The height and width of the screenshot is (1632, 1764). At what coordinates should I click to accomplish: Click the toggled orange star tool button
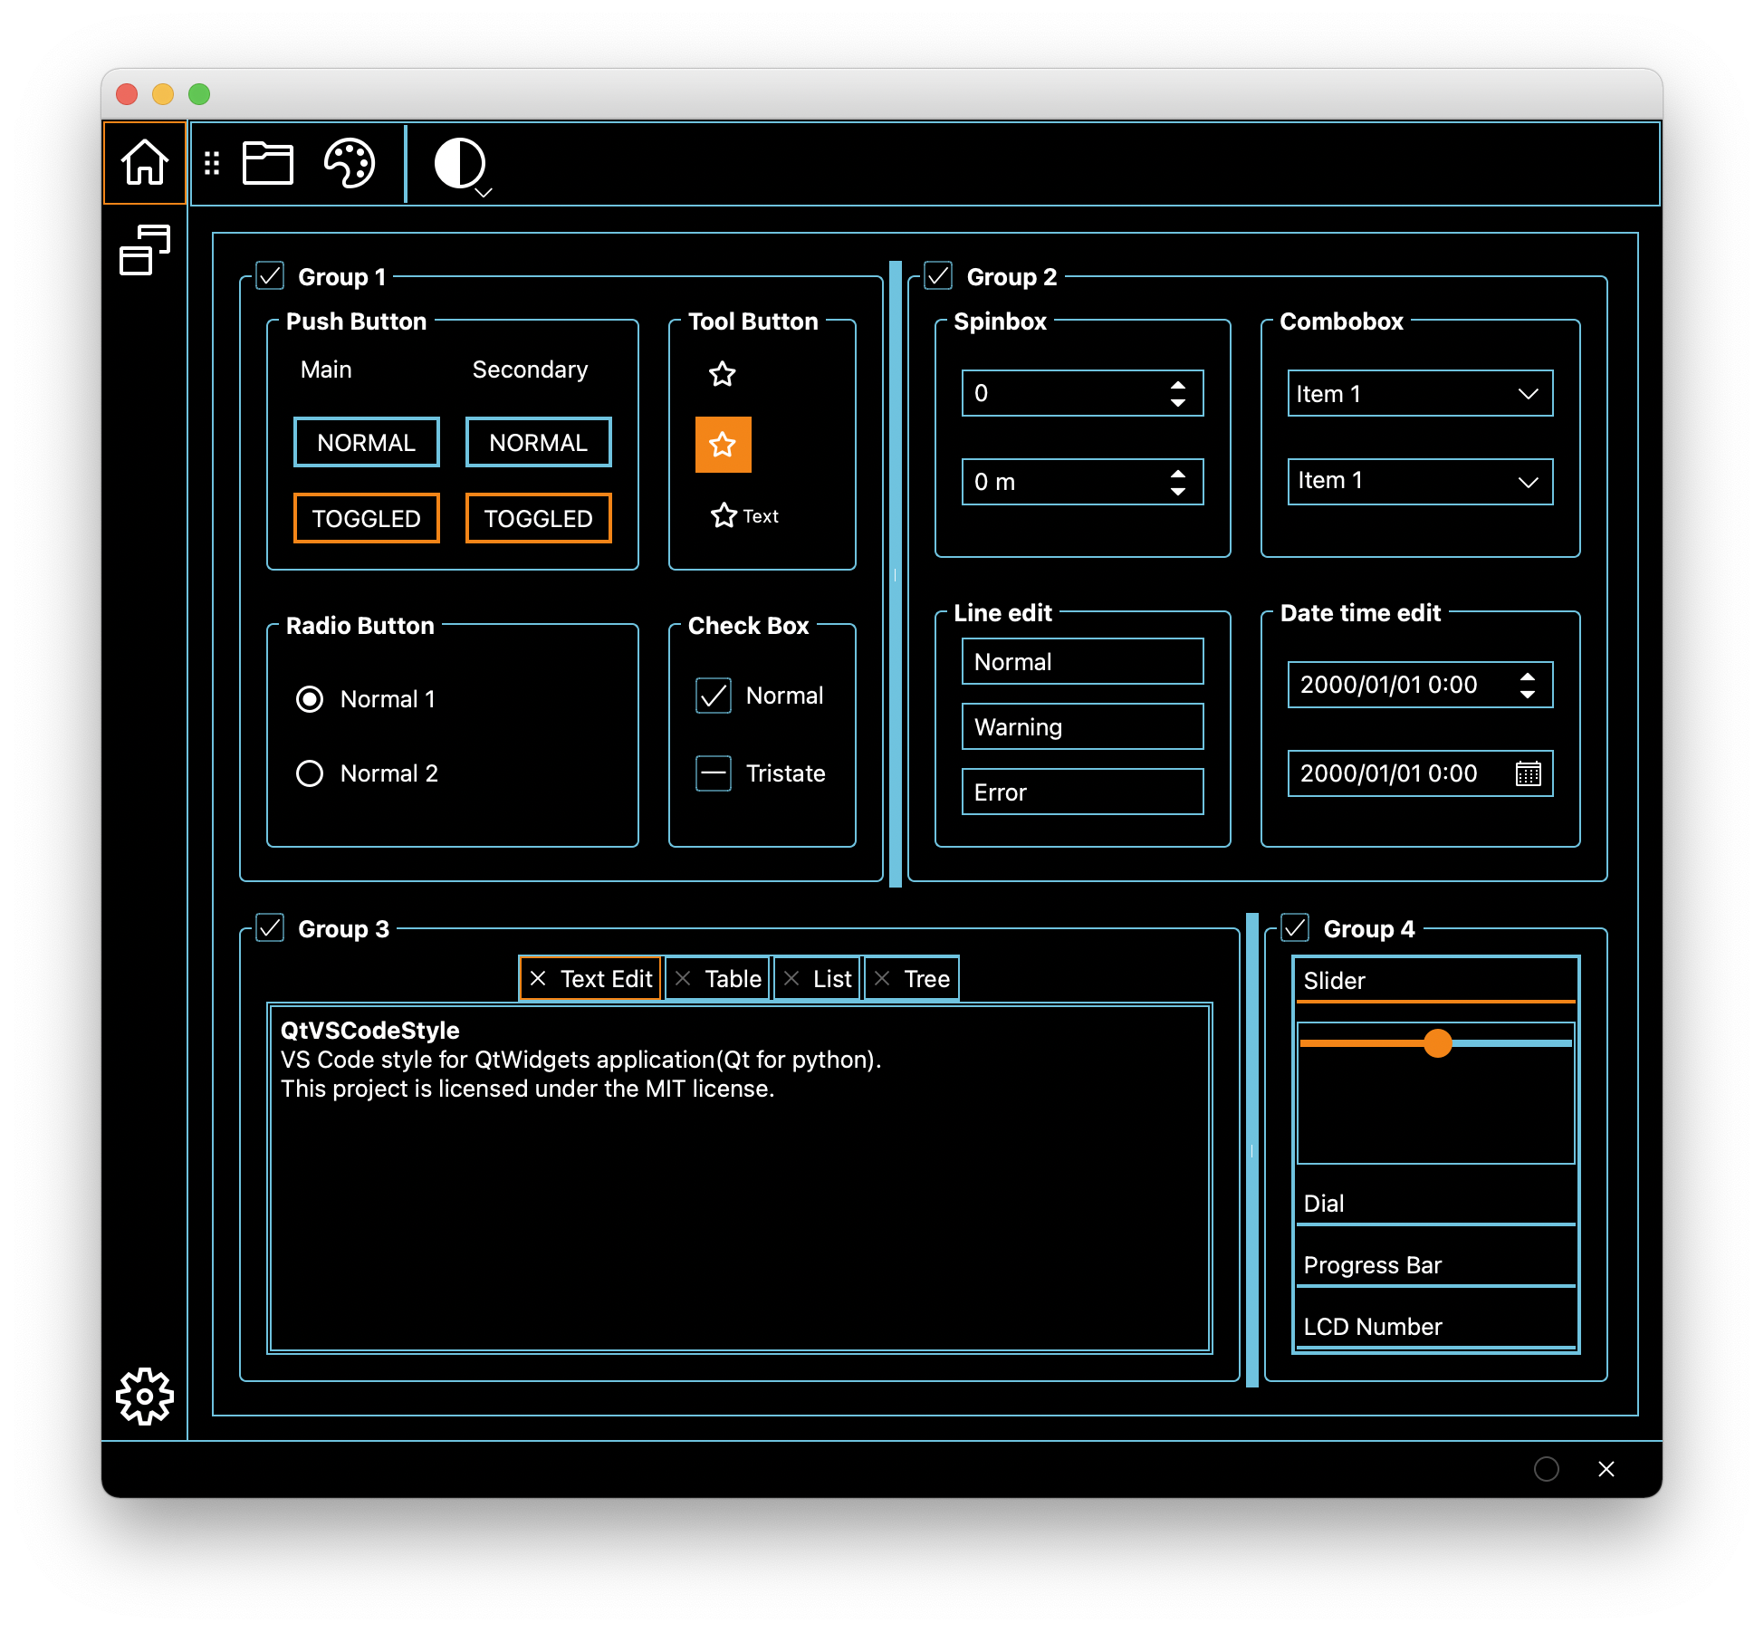click(722, 445)
